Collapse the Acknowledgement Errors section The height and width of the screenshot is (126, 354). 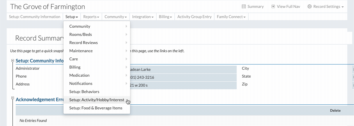click(x=13, y=98)
